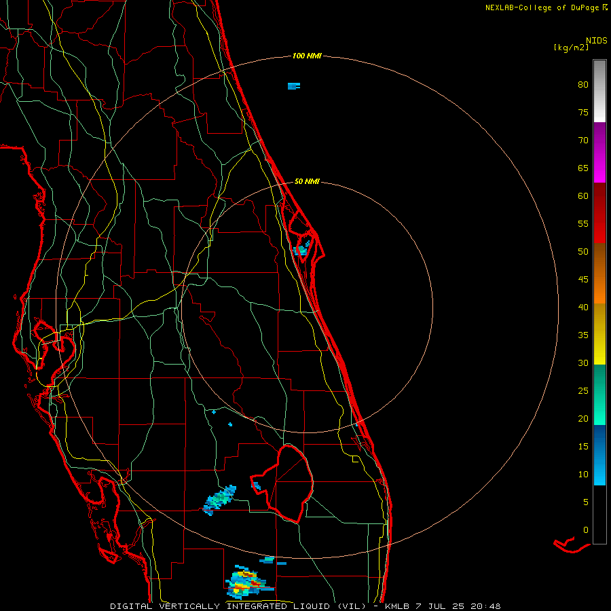Click the small blue echo on the lake's west shore
This screenshot has height=611, width=611.
pos(256,485)
